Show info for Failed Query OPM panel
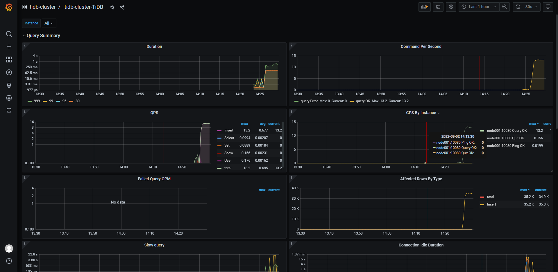This screenshot has width=558, height=272. (25, 178)
